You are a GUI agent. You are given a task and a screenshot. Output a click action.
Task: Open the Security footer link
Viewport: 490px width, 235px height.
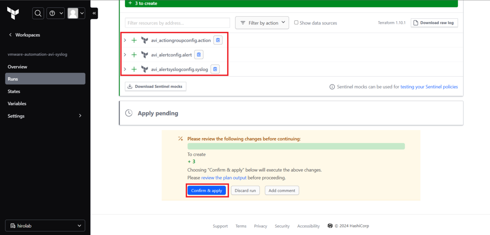point(282,226)
